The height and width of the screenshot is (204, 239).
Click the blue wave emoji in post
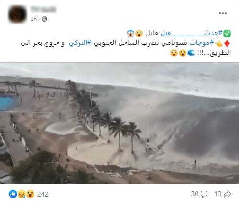(191, 53)
